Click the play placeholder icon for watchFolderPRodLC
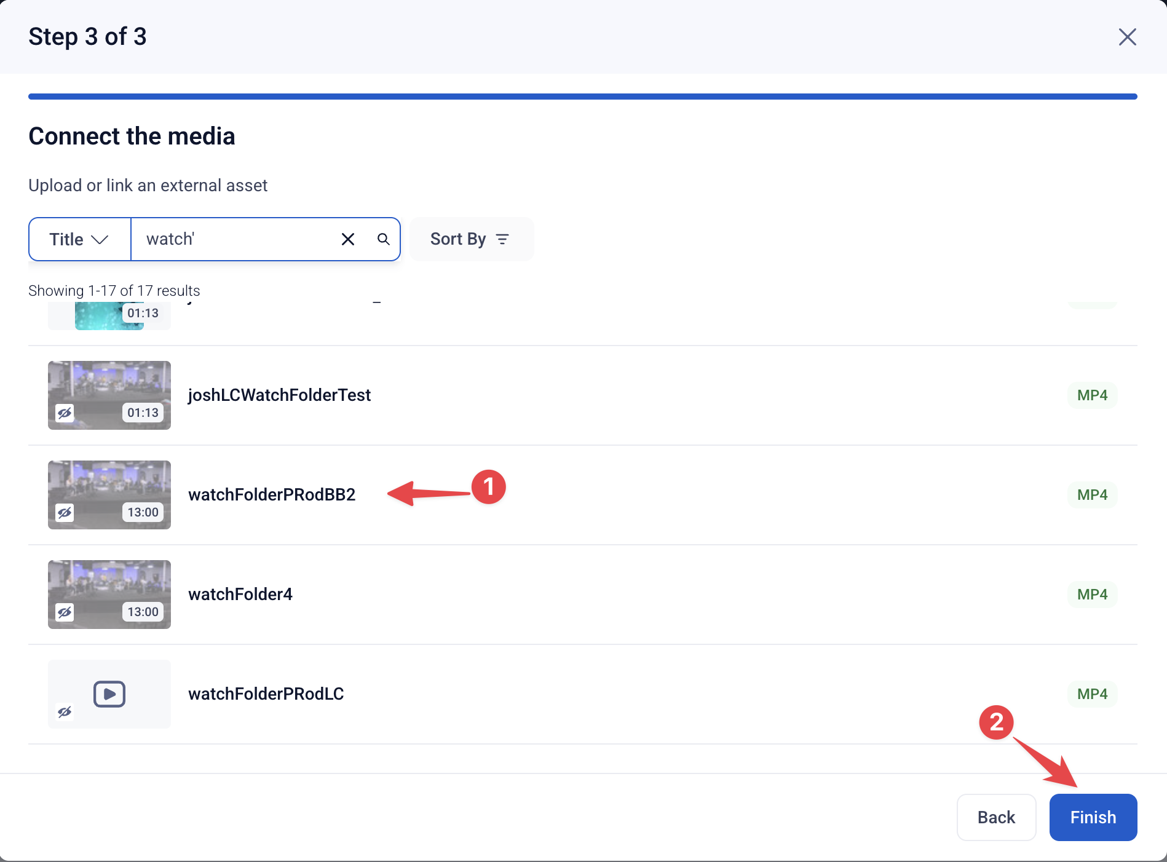This screenshot has width=1167, height=862. click(109, 694)
